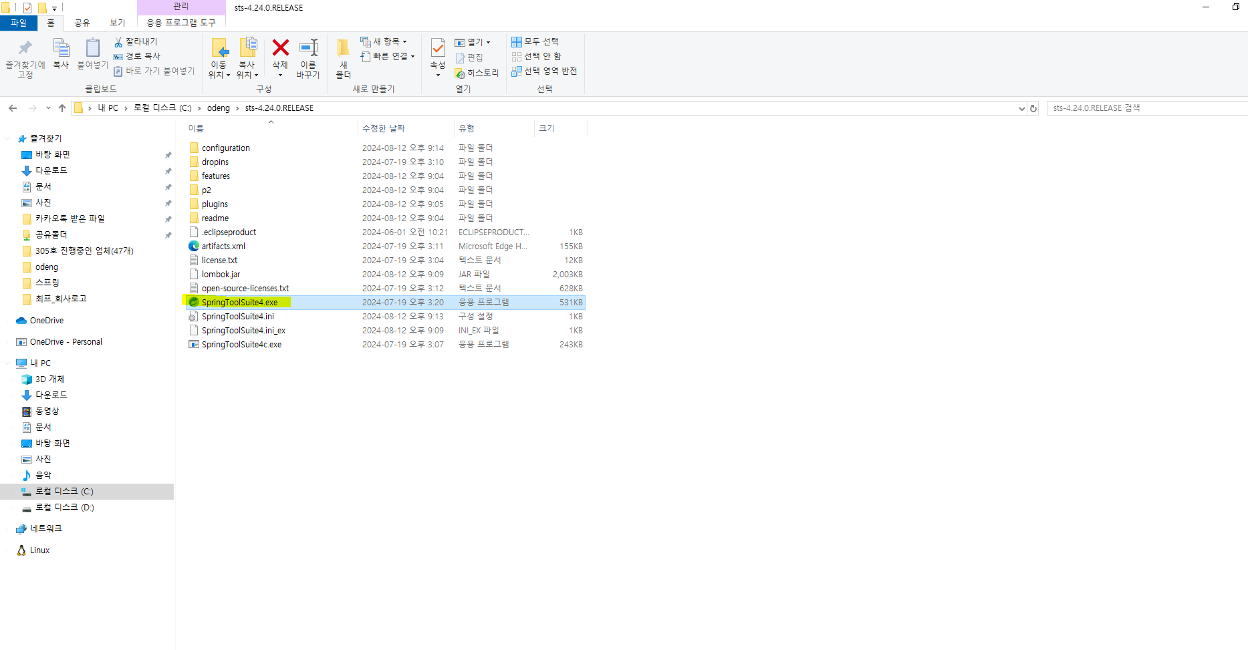
Task: Open Application Tools (응용 프로그램 도구) tab
Action: pyautogui.click(x=181, y=23)
